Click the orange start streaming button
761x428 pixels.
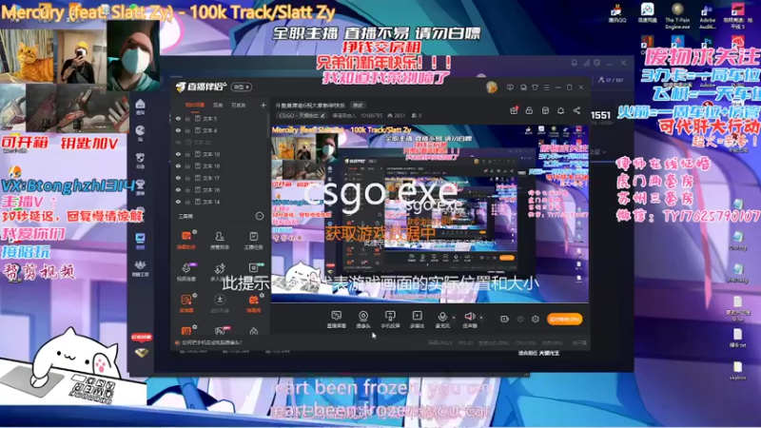click(564, 319)
